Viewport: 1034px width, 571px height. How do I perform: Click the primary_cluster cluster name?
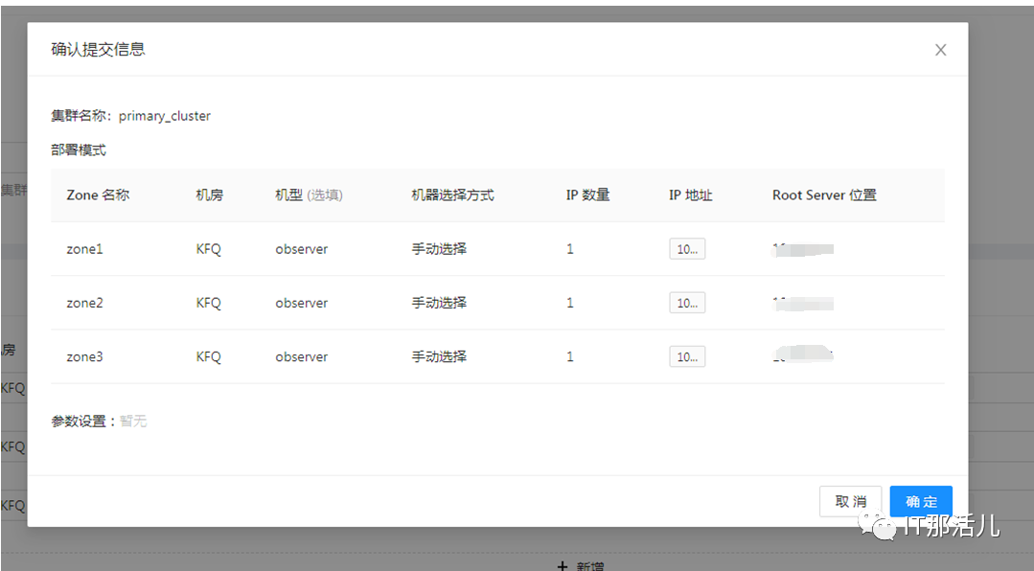tap(164, 116)
